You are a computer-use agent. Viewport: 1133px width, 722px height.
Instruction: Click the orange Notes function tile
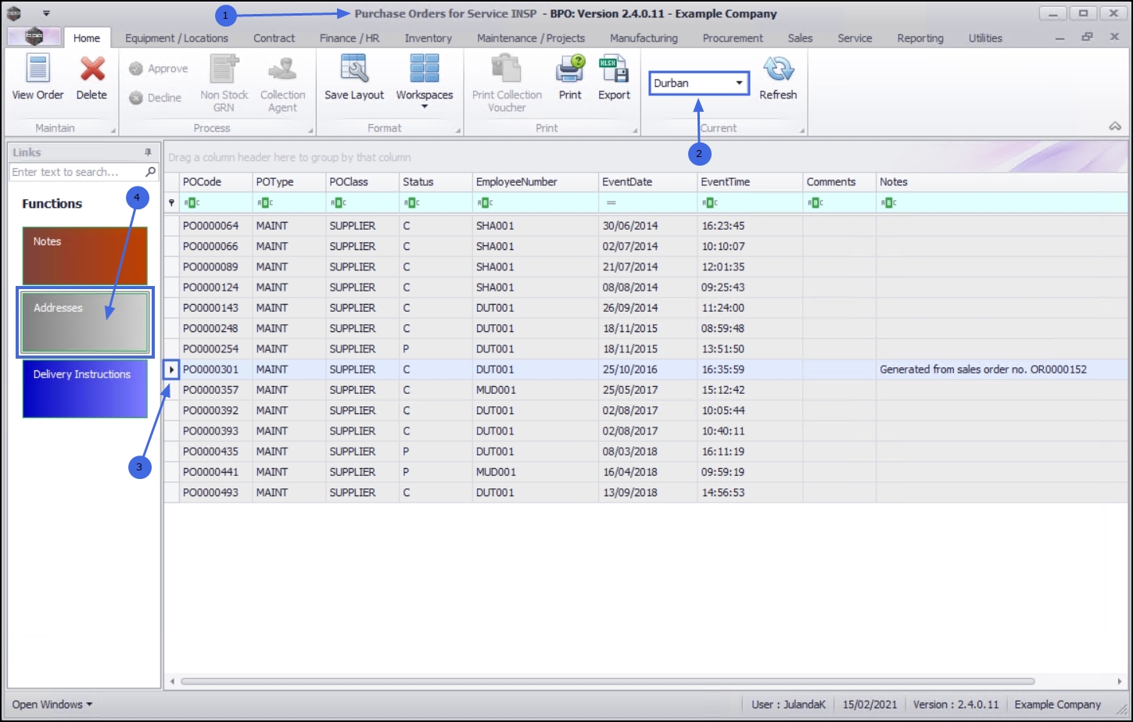coord(84,256)
